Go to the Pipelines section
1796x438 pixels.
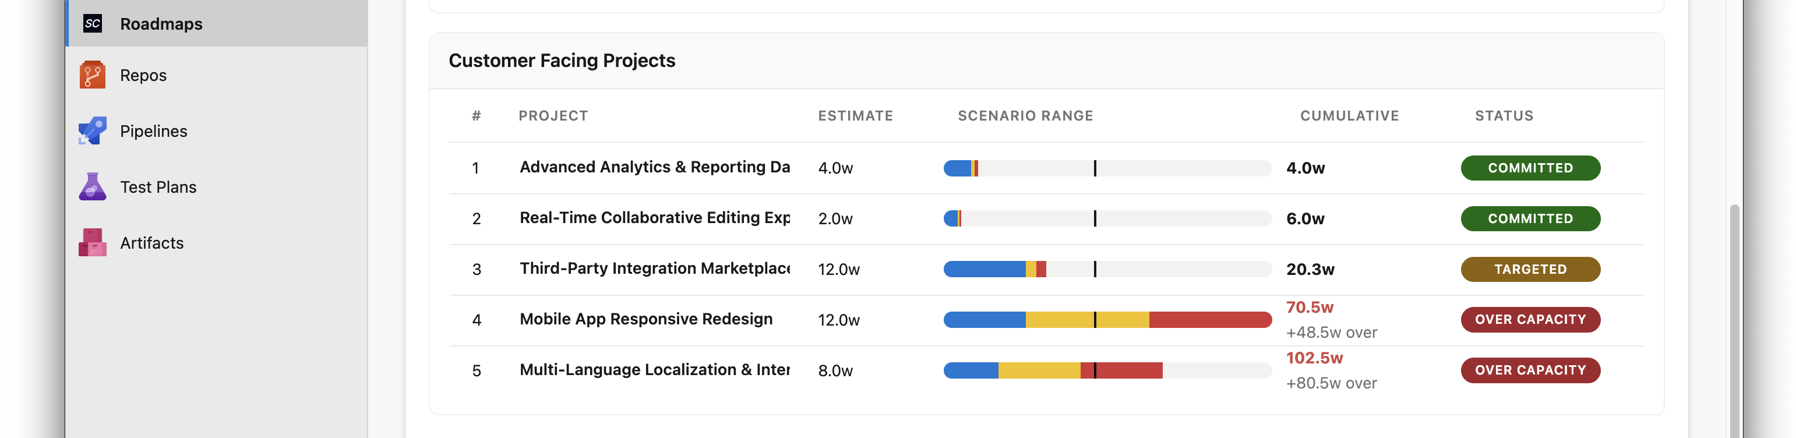[153, 131]
